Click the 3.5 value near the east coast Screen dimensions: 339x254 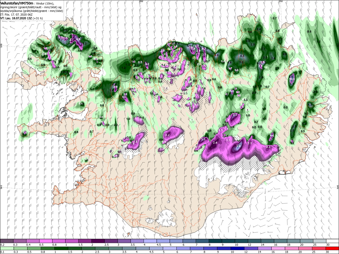click(294, 126)
